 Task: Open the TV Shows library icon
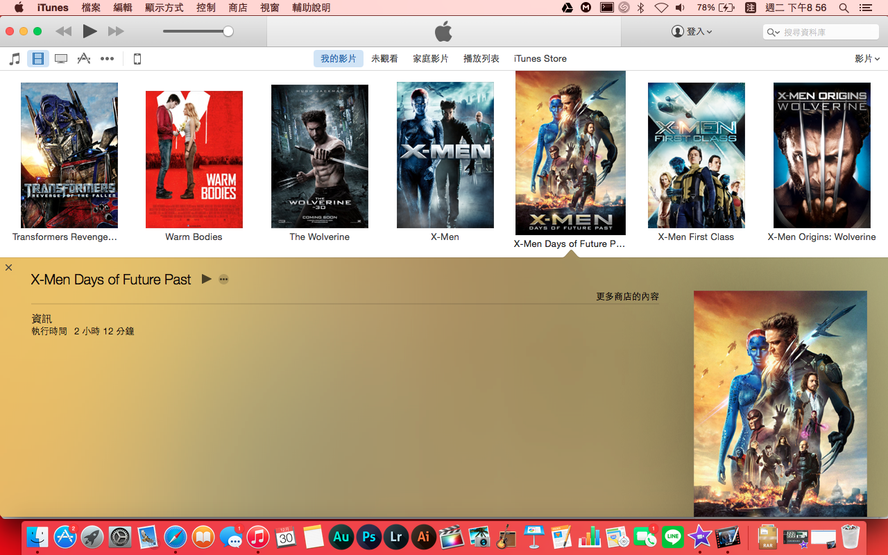click(61, 59)
